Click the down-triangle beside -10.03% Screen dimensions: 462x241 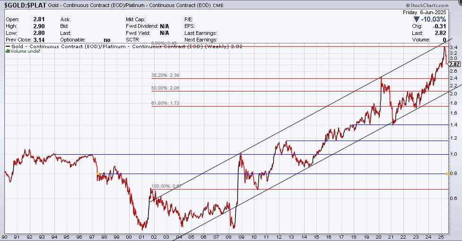[416, 19]
